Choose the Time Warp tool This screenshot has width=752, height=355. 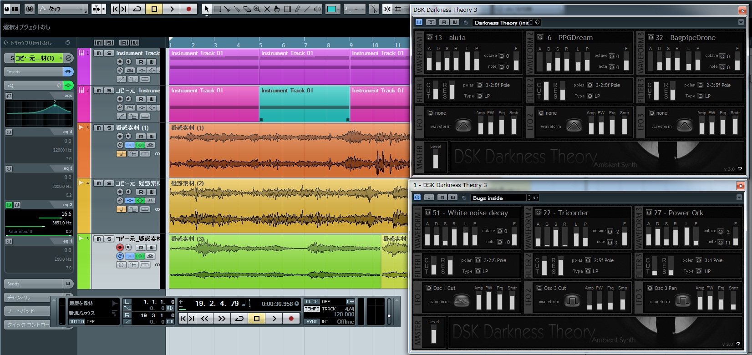pyautogui.click(x=287, y=9)
